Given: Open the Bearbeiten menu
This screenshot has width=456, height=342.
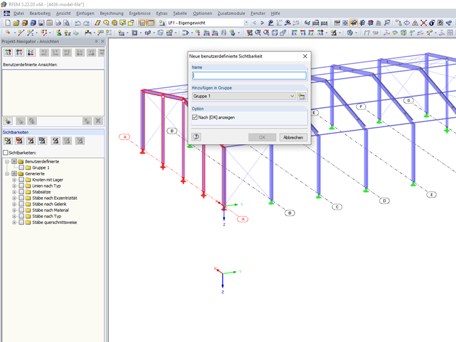Looking at the screenshot, I should click(40, 13).
